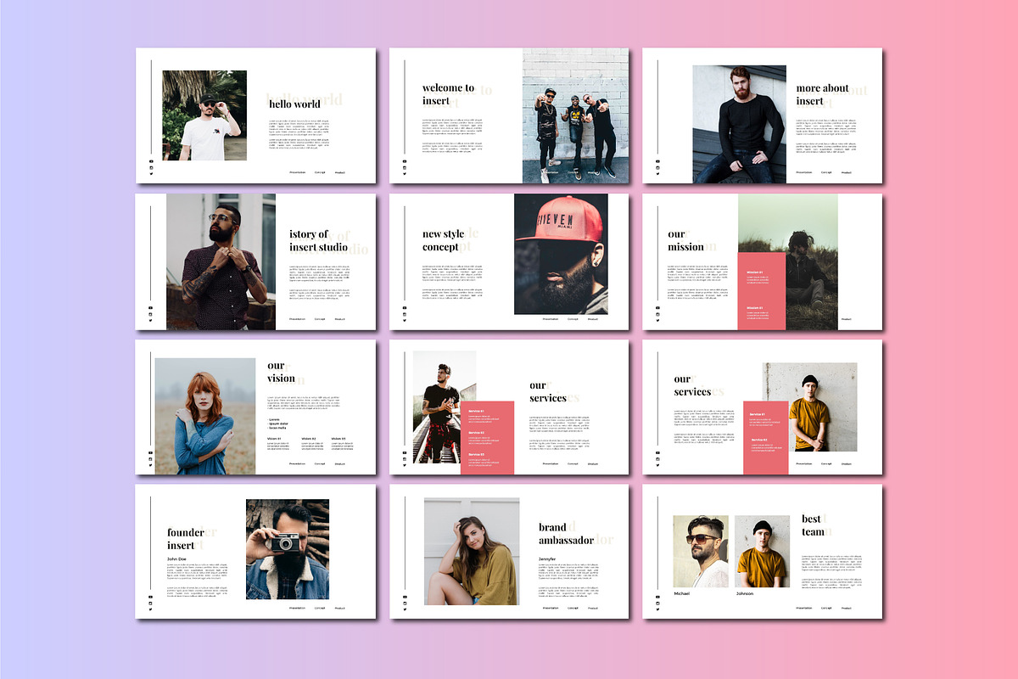The width and height of the screenshot is (1018, 679).
Task: Click the 'founder insert' title
Action: click(x=186, y=539)
